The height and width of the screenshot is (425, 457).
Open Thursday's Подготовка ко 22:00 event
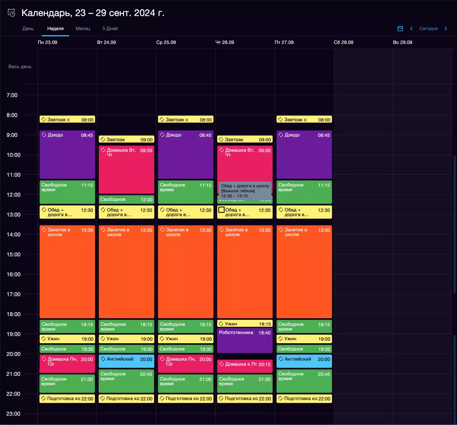[245, 399]
